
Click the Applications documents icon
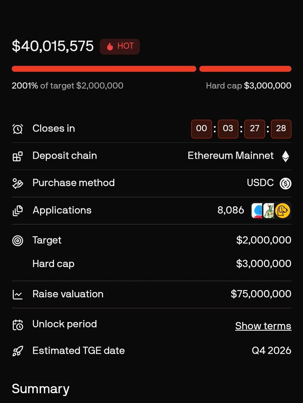(18, 211)
